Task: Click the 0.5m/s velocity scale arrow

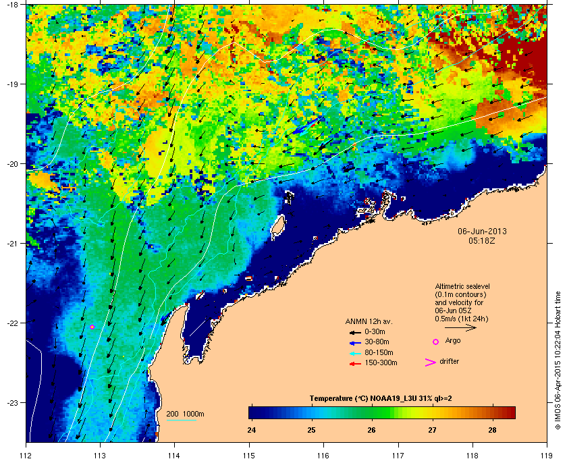Action: [x=460, y=328]
